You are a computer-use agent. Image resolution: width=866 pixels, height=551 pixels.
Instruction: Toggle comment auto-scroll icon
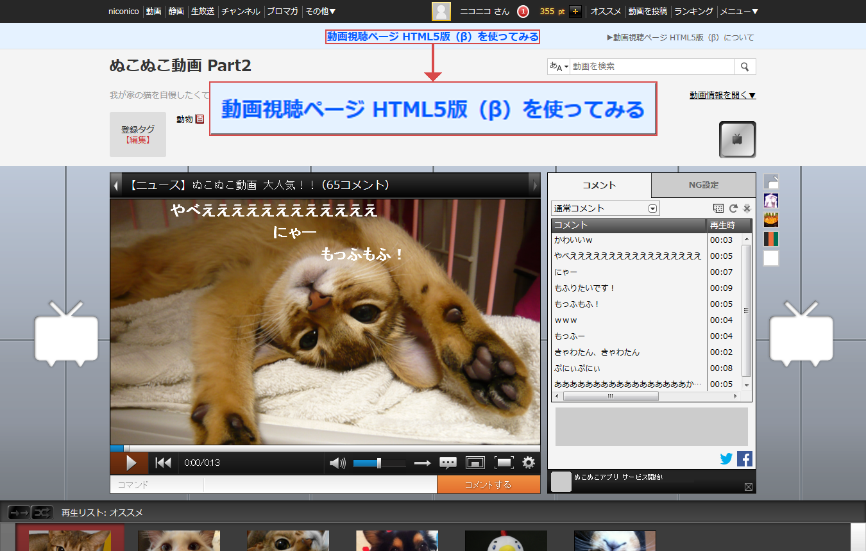click(x=747, y=208)
